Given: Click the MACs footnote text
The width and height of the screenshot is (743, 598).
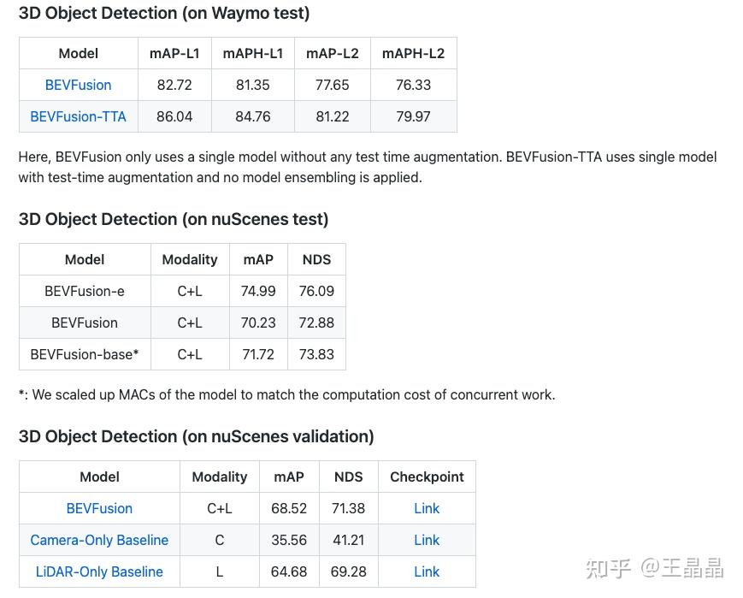Looking at the screenshot, I should click(287, 394).
